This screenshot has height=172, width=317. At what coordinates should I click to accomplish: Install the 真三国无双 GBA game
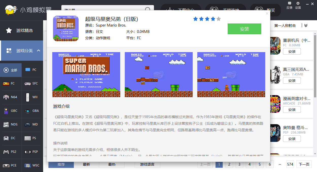coord(292,80)
